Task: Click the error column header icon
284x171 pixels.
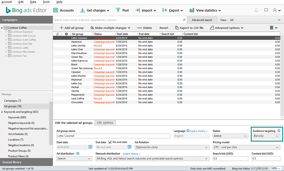Action: coord(66,34)
